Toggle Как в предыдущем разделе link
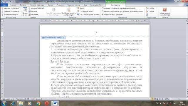The image size is (188, 106). point(88,14)
